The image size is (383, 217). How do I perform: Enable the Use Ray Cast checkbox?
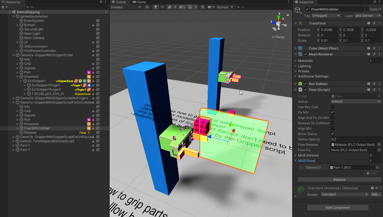pos(332,107)
